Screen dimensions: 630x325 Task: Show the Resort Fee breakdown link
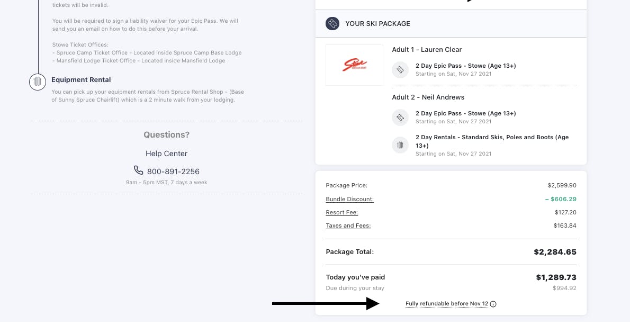pyautogui.click(x=341, y=212)
